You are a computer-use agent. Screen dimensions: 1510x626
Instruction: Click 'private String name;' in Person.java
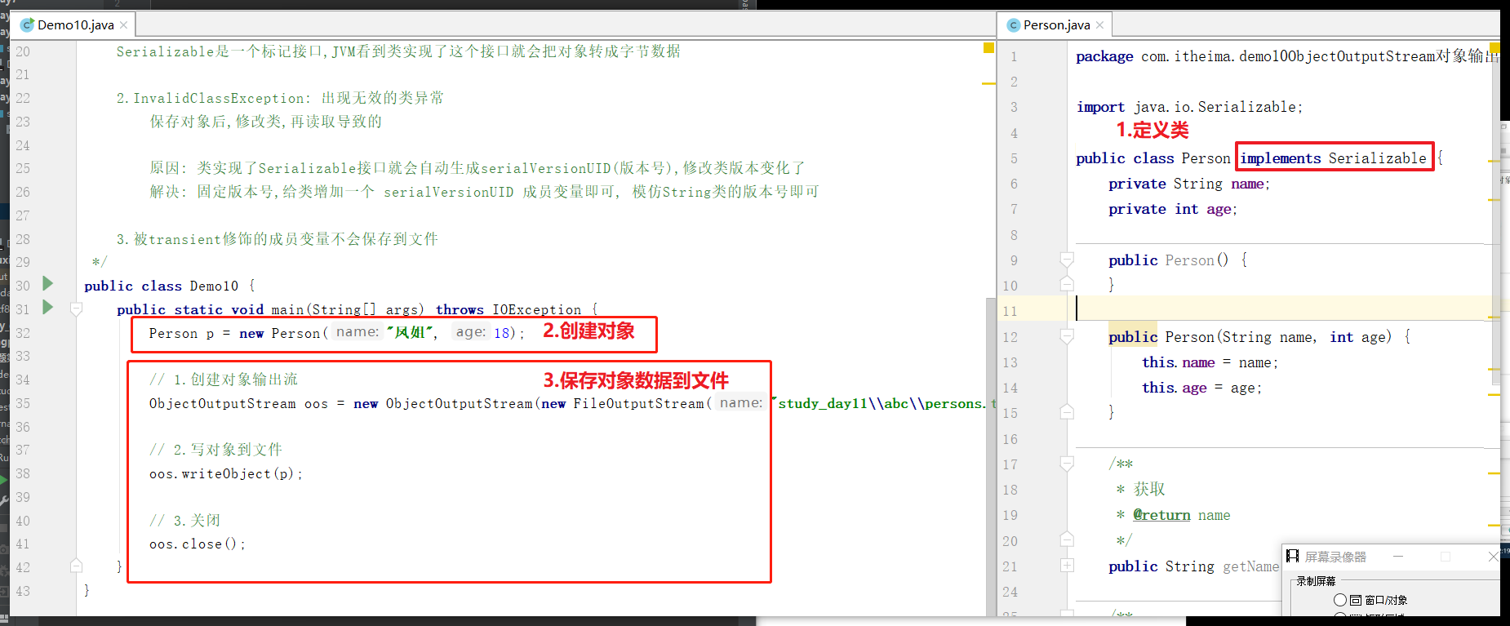[1189, 184]
